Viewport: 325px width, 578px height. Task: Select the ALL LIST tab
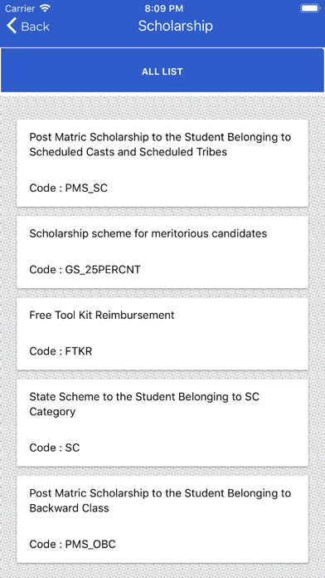[162, 71]
